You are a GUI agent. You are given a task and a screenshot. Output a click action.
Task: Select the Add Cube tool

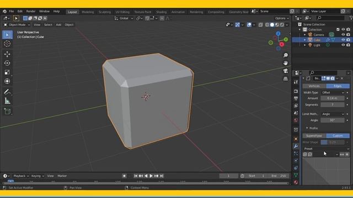[7, 112]
